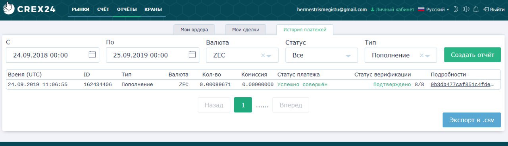Click Экспорт в .csv button
508x146 pixels.
click(471, 120)
